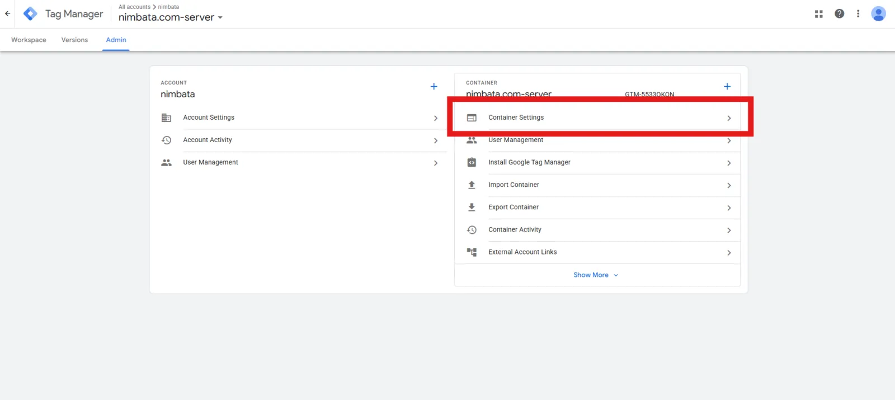Open Account Settings label
The height and width of the screenshot is (400, 895).
click(x=209, y=117)
